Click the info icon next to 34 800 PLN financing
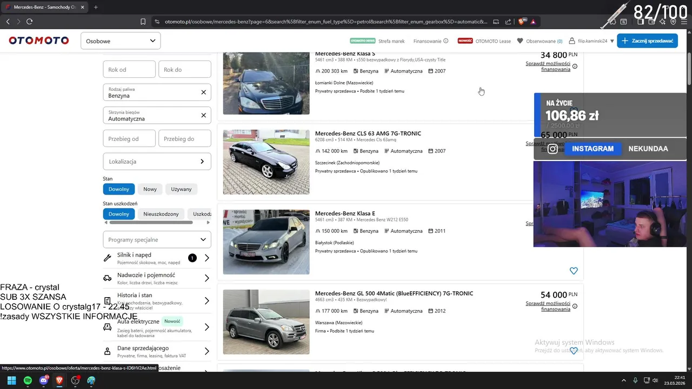The width and height of the screenshot is (692, 389). (x=575, y=66)
